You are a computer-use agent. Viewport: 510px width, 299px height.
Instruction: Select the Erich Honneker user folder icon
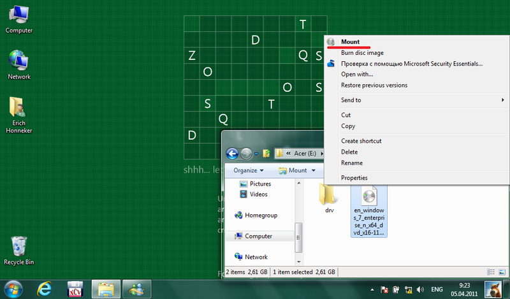19,115
